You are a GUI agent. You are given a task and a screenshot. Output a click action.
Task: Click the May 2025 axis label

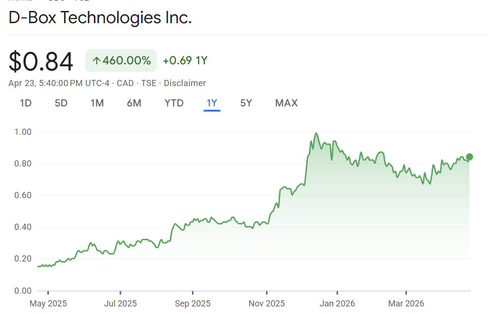[x=48, y=303]
